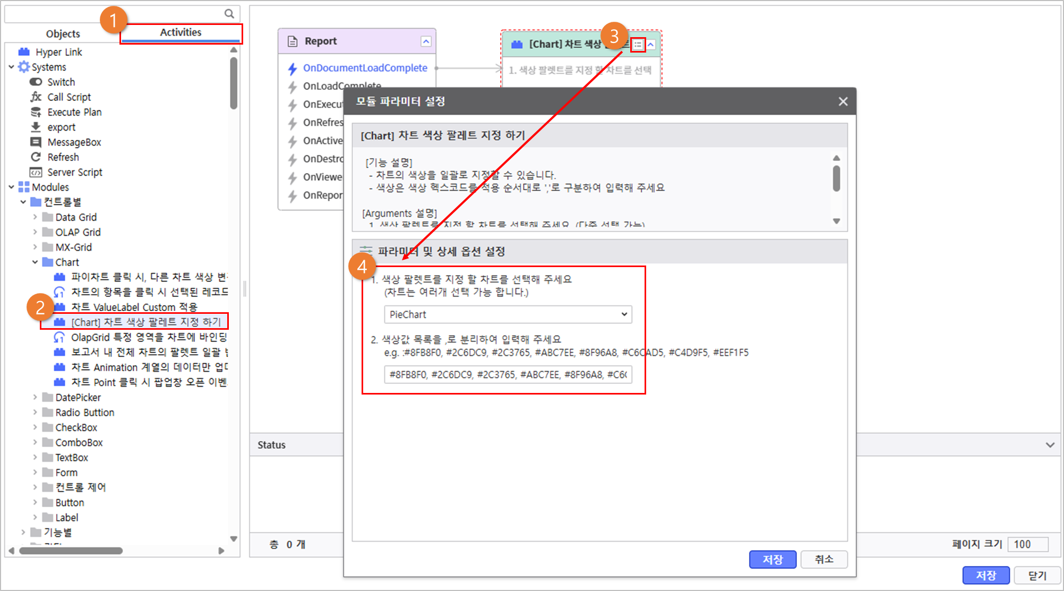Click 취소 button in parameter dialog
Image resolution: width=1064 pixels, height=591 pixels.
tap(823, 559)
